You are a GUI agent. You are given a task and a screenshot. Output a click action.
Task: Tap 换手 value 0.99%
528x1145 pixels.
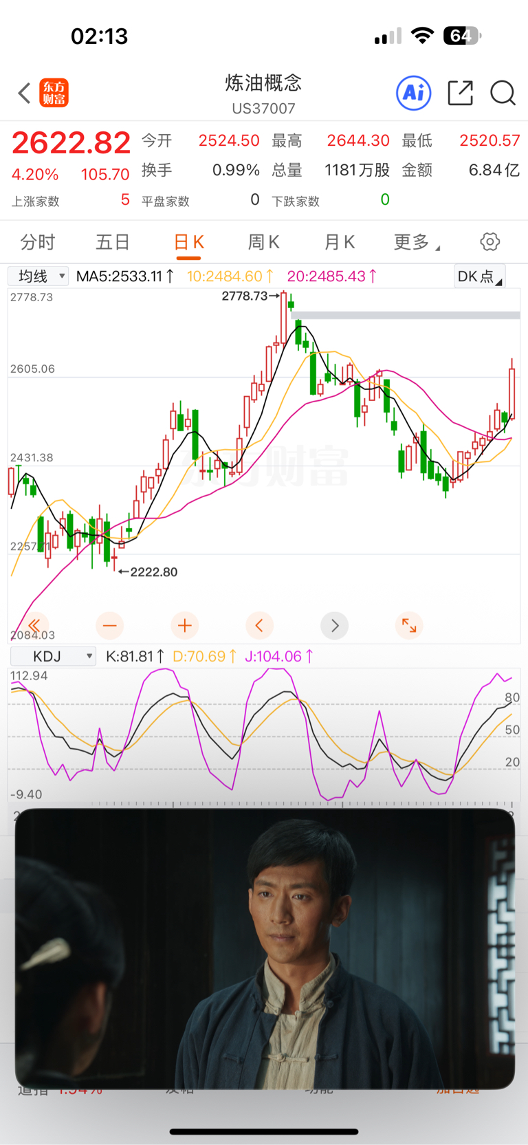[236, 170]
